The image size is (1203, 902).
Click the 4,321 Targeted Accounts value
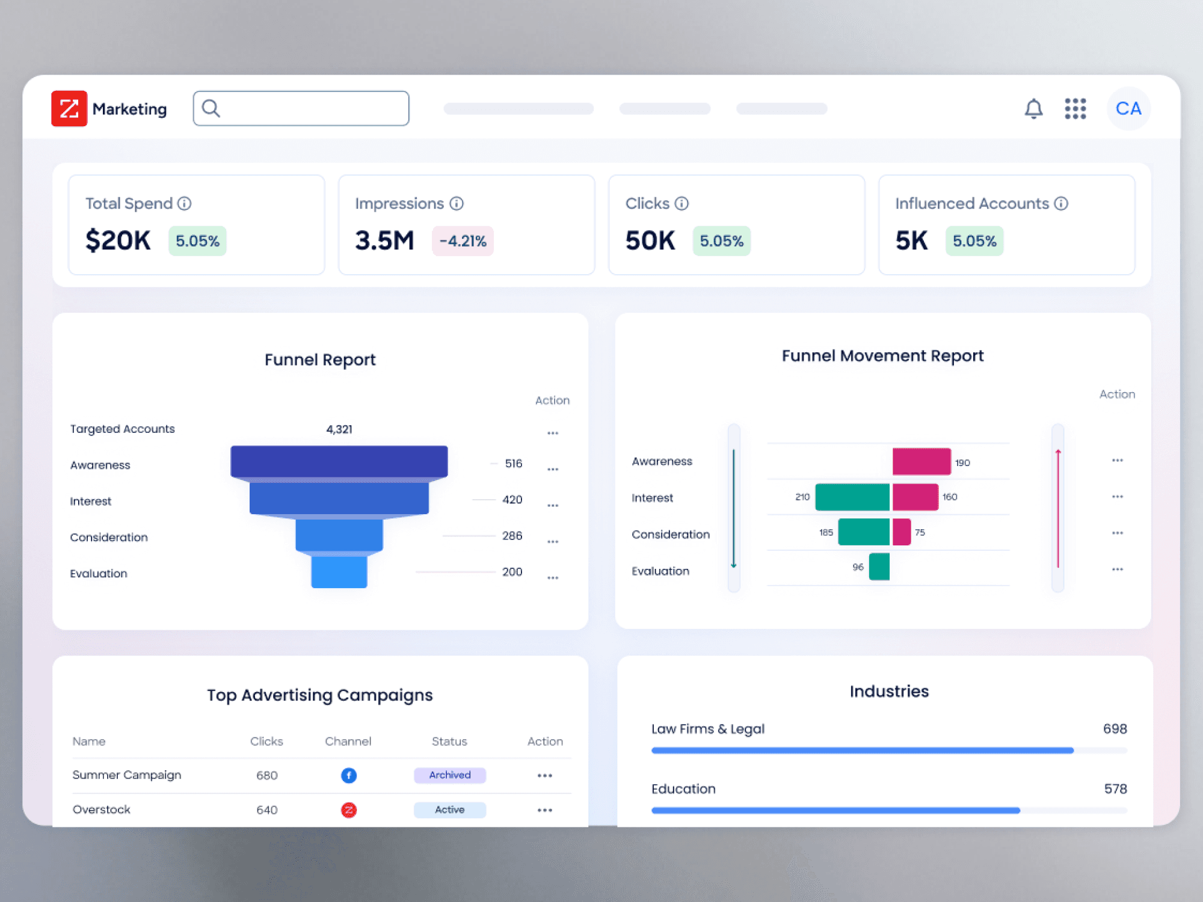click(339, 429)
